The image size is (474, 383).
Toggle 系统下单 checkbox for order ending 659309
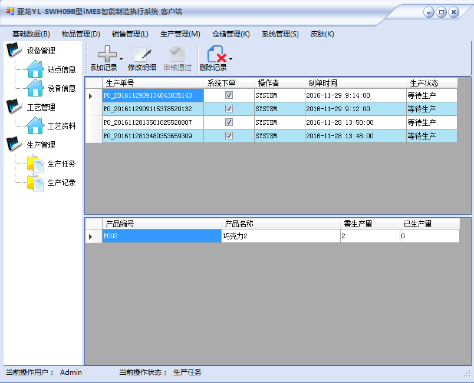click(x=229, y=136)
